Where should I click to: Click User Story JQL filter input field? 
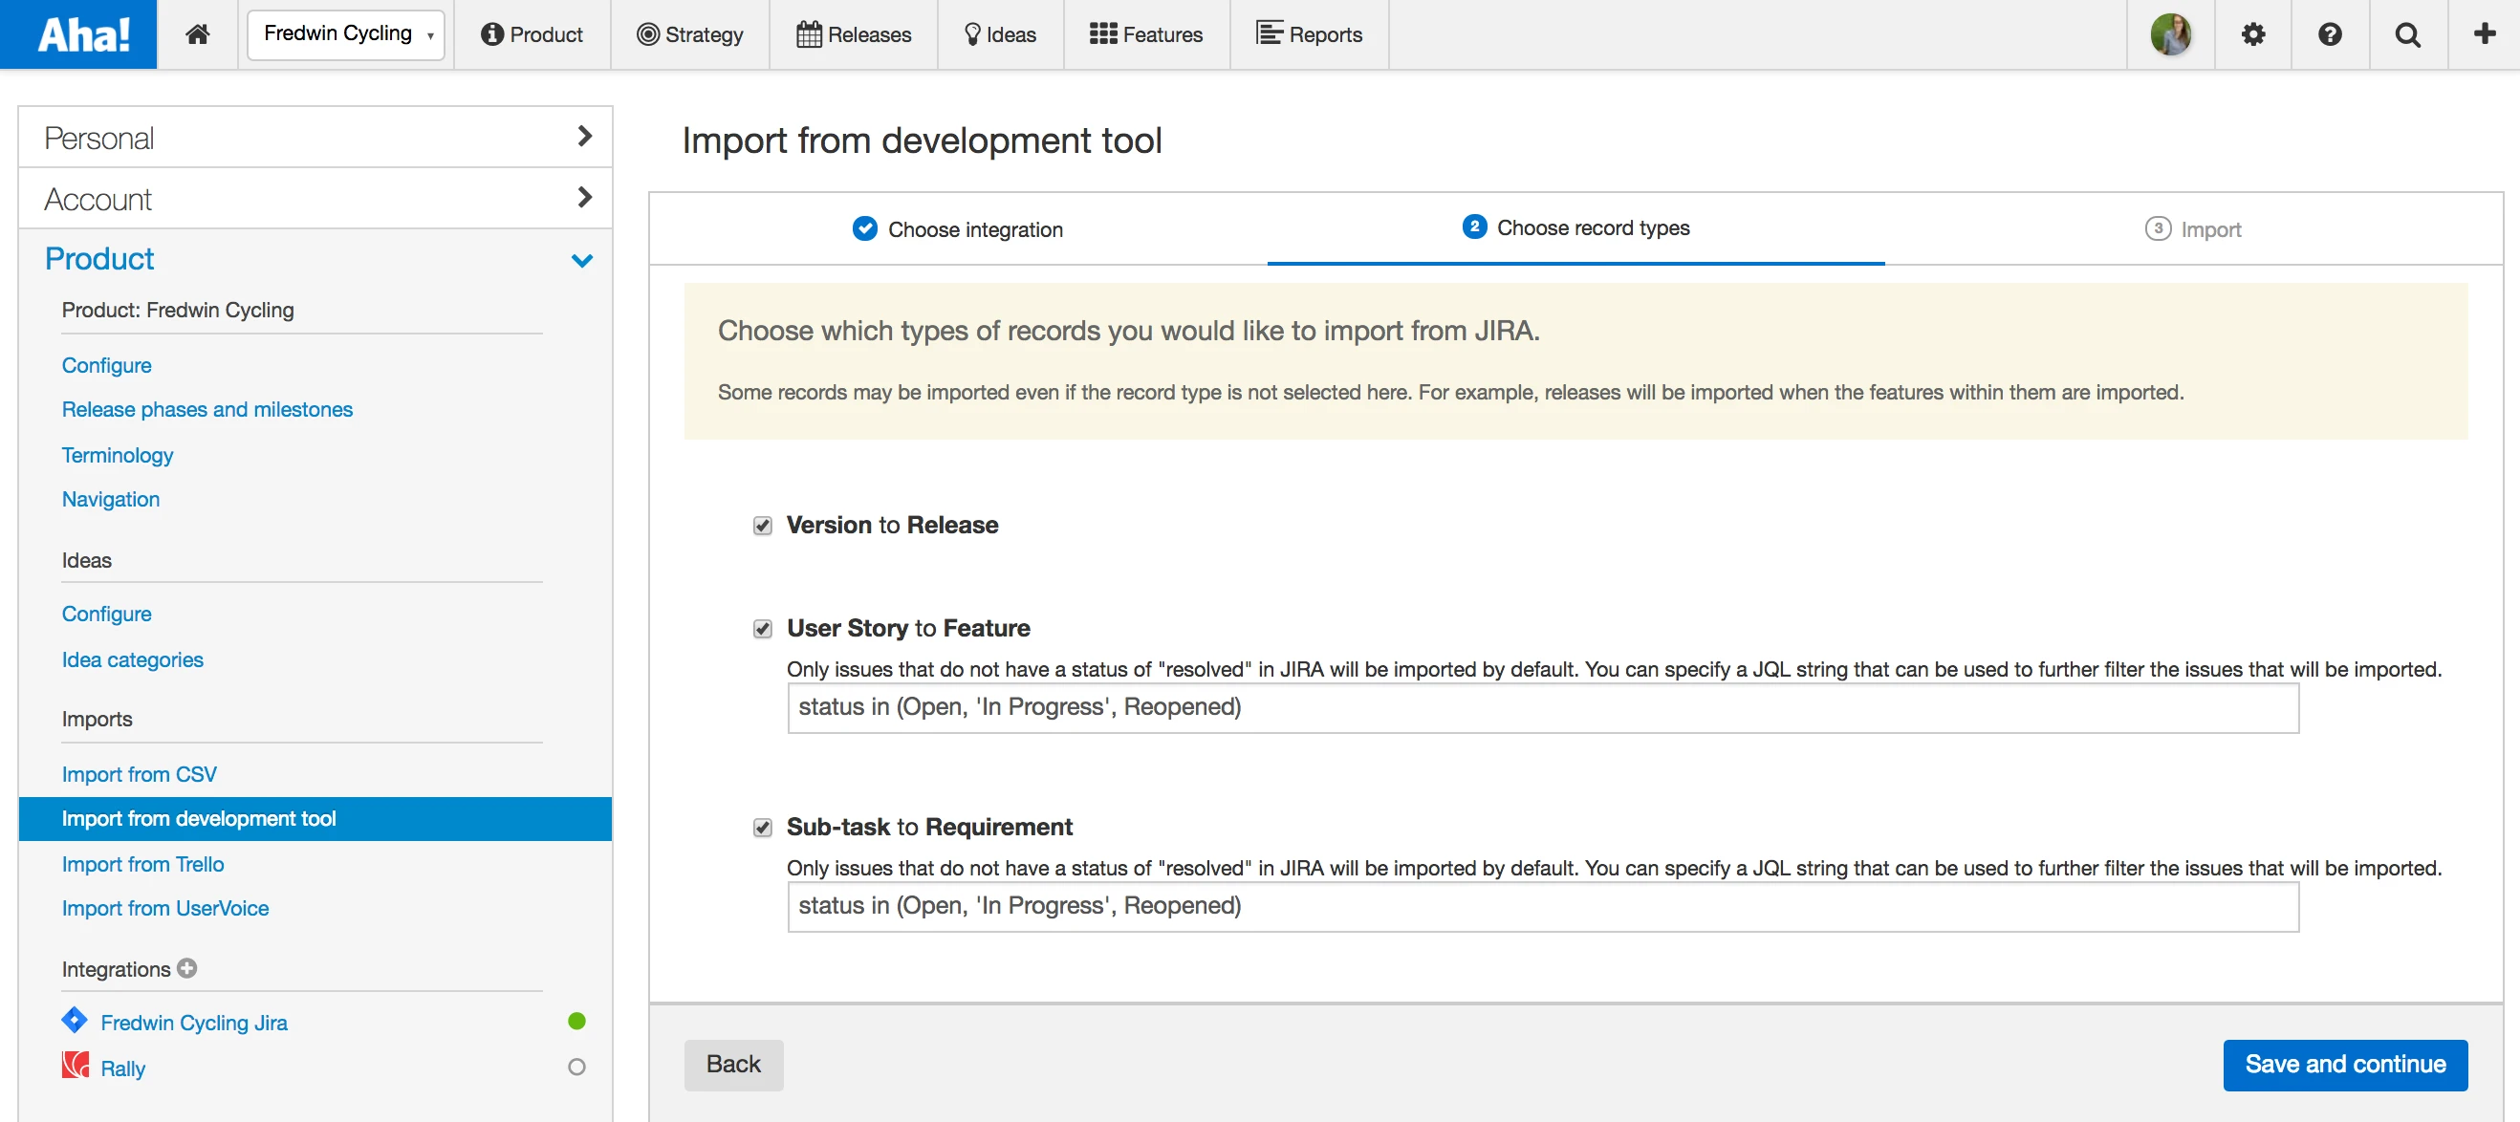click(x=1542, y=707)
